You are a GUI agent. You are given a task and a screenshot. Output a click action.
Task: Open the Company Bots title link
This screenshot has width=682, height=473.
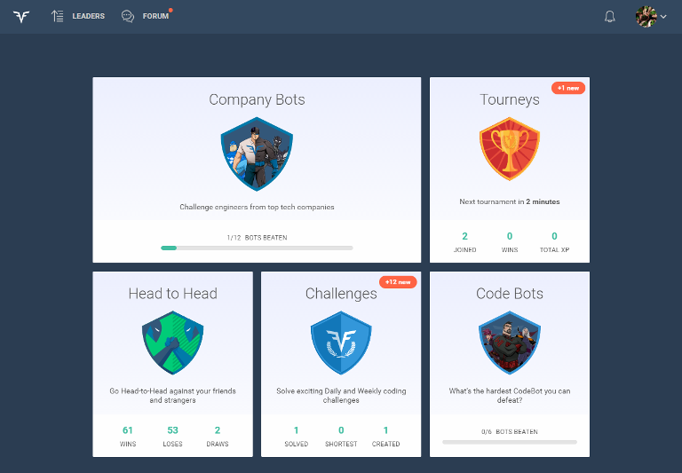tap(257, 99)
